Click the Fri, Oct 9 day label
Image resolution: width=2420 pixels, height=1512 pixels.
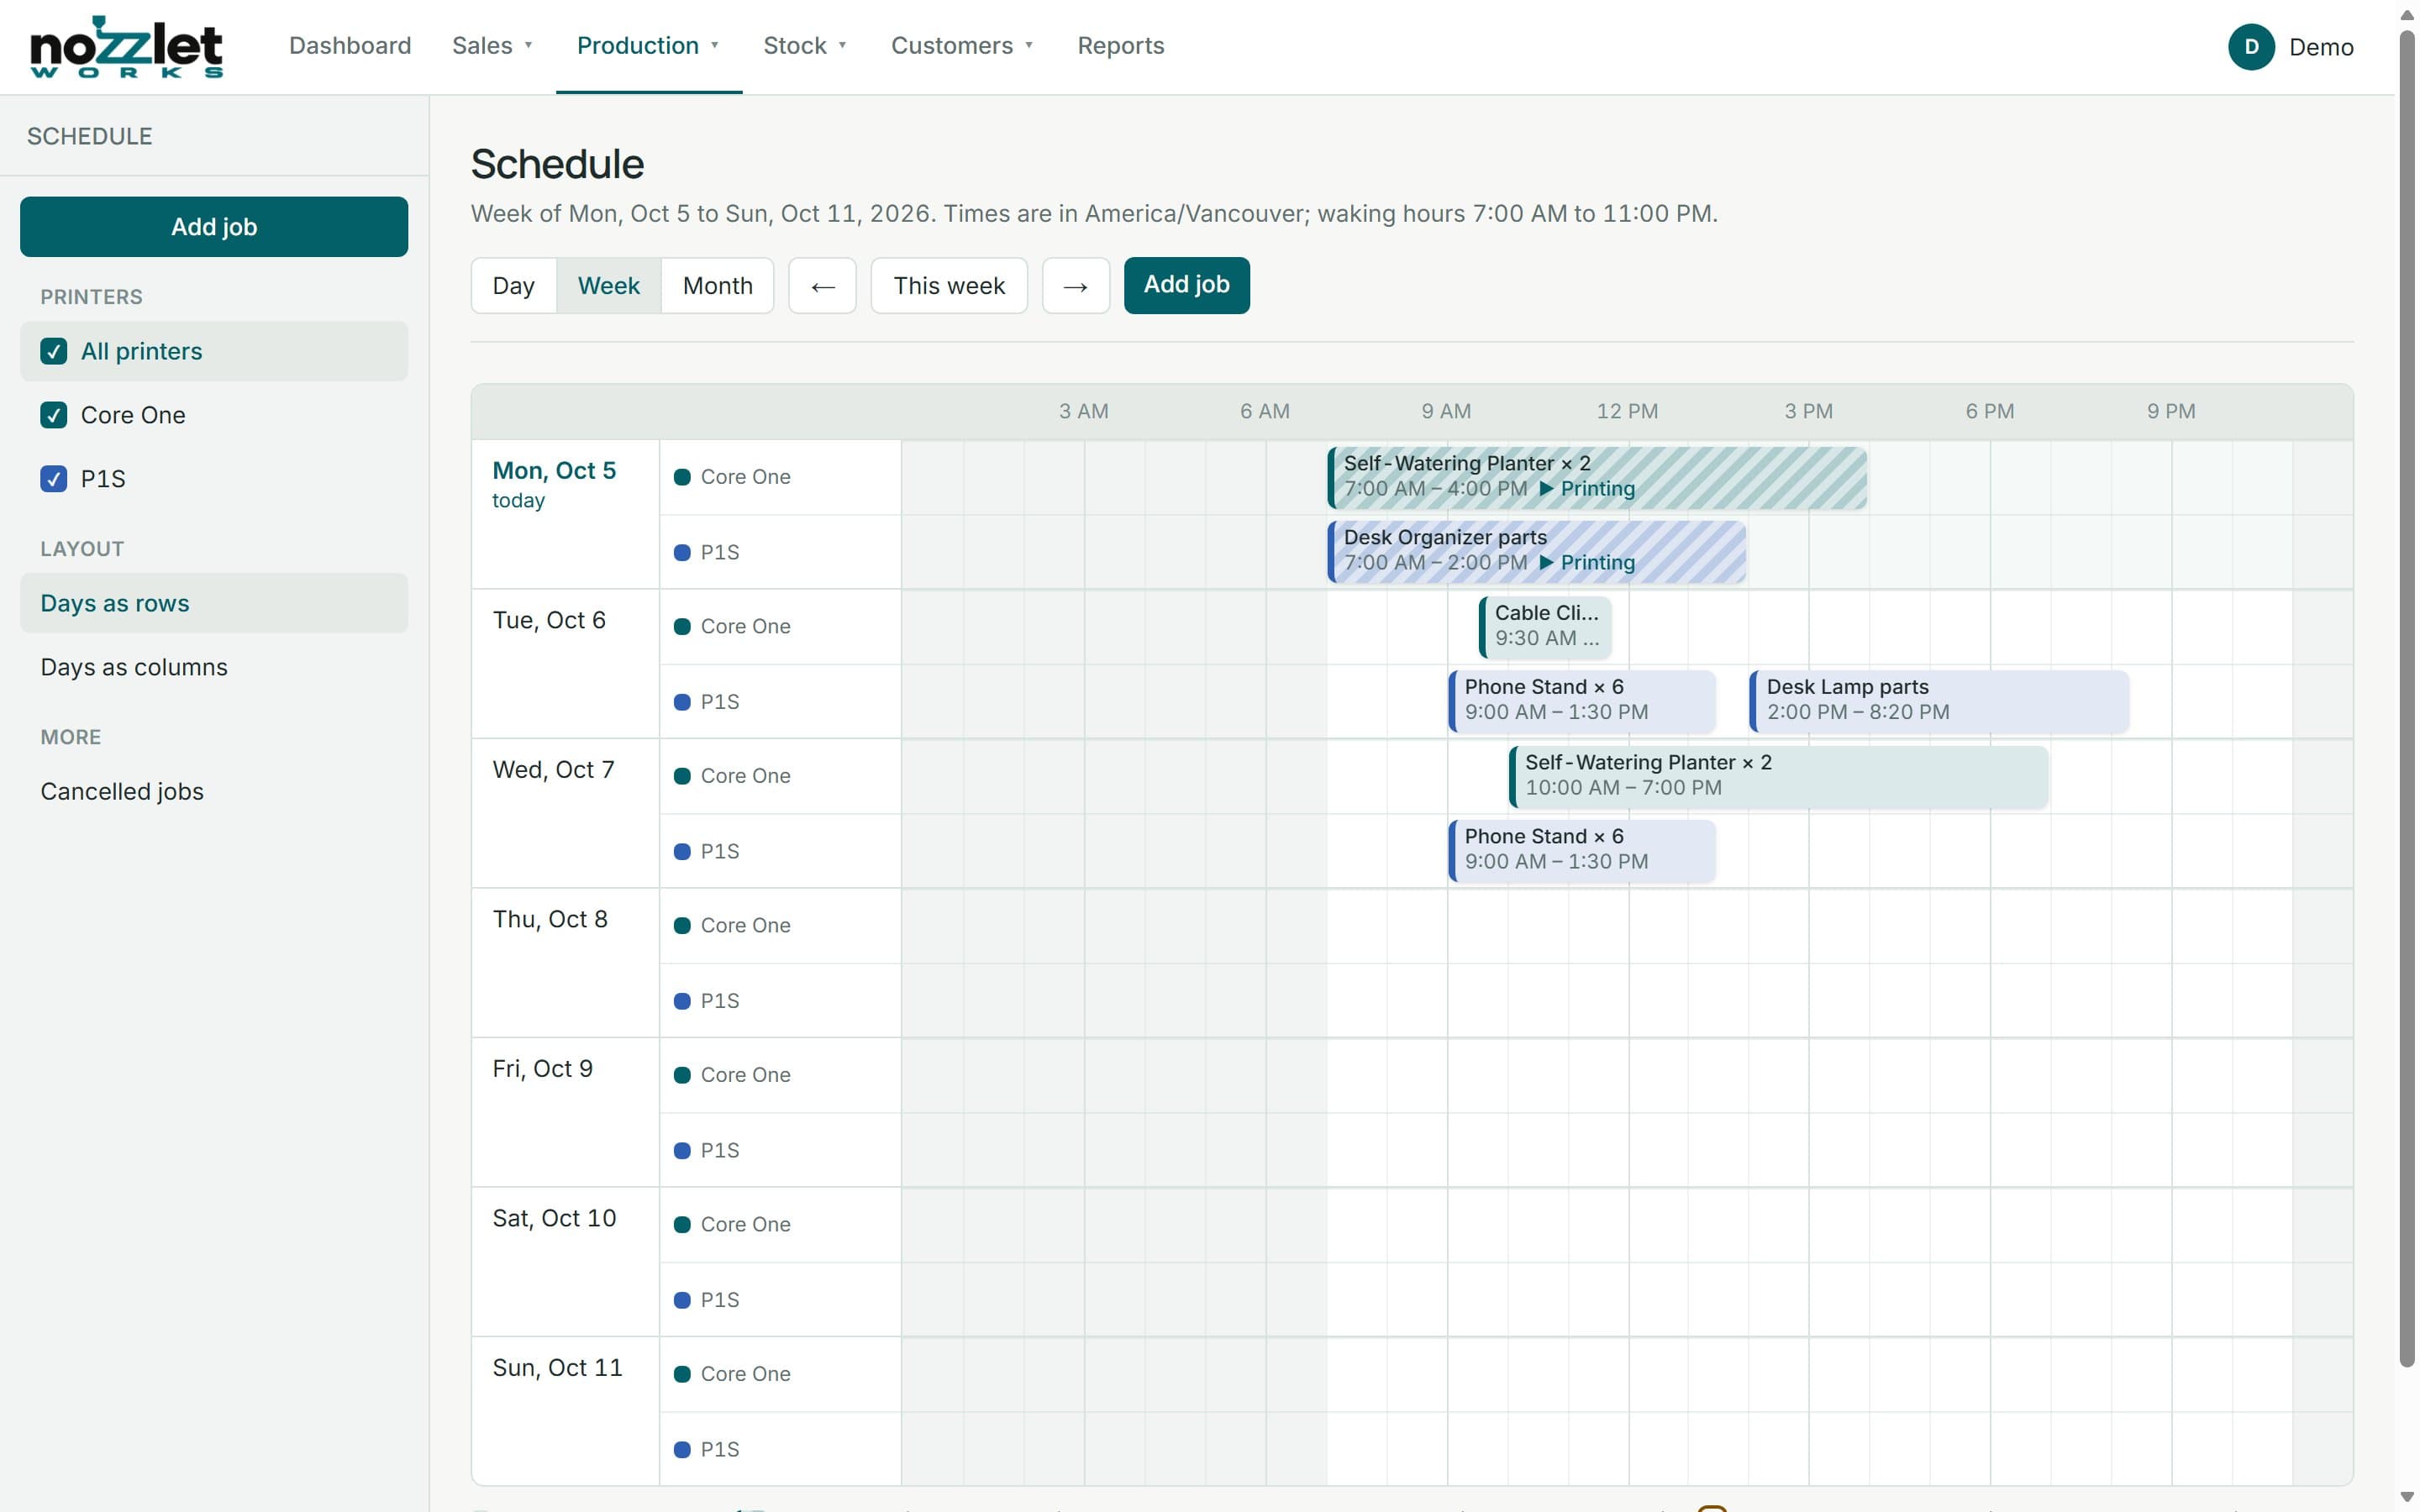[x=543, y=1069]
